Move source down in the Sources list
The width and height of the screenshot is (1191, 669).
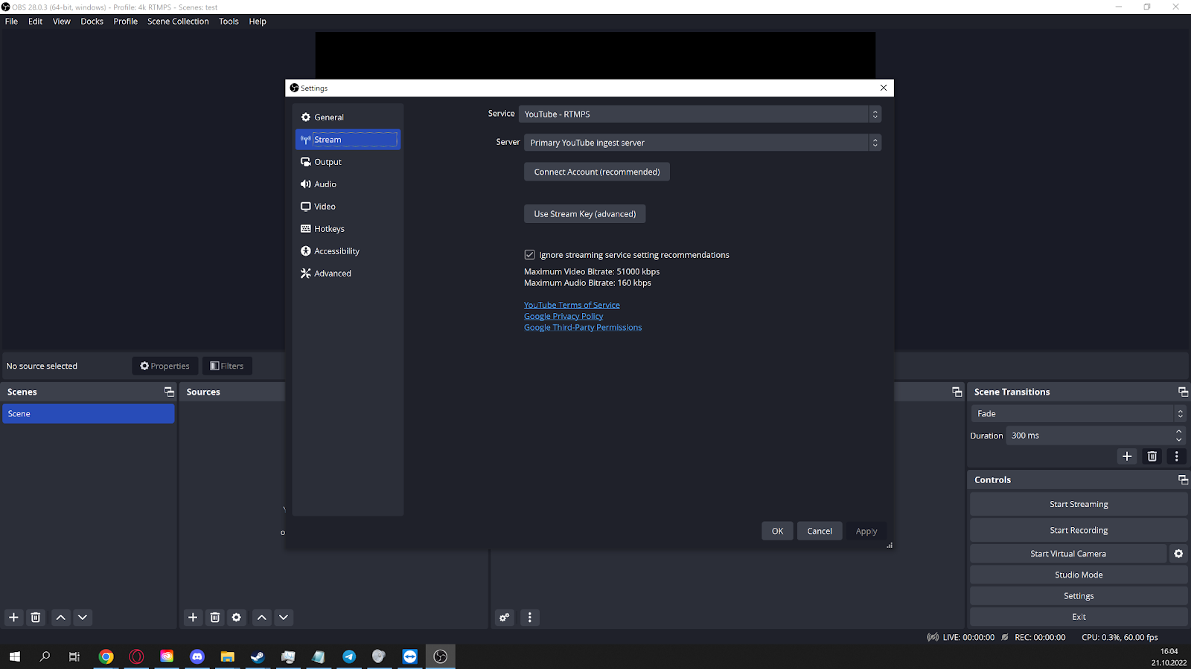coord(284,617)
